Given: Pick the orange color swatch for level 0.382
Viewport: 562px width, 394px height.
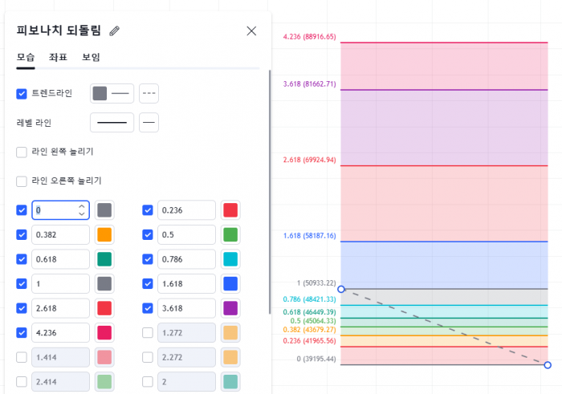Looking at the screenshot, I should pos(104,235).
